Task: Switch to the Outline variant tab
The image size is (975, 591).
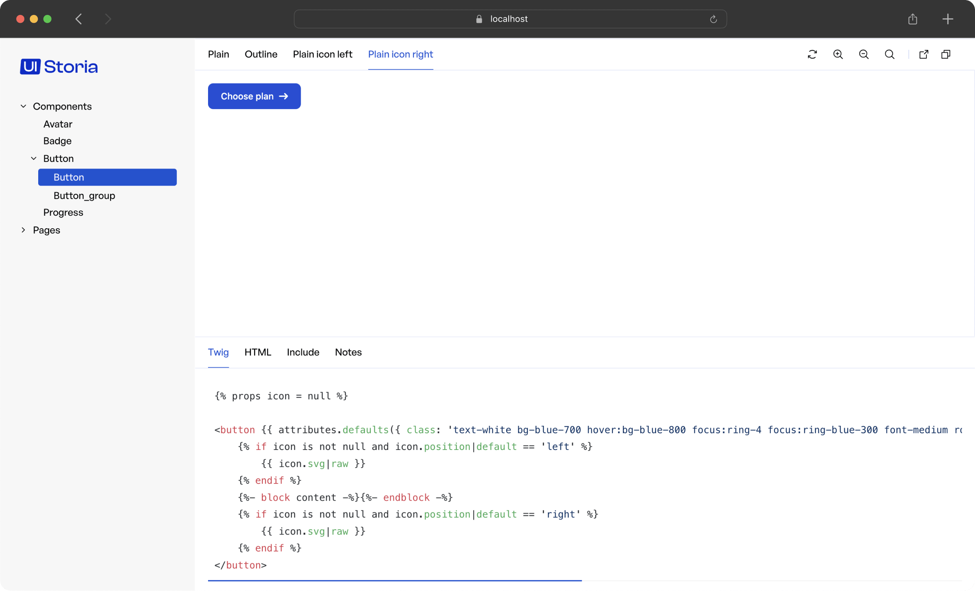Action: point(261,54)
